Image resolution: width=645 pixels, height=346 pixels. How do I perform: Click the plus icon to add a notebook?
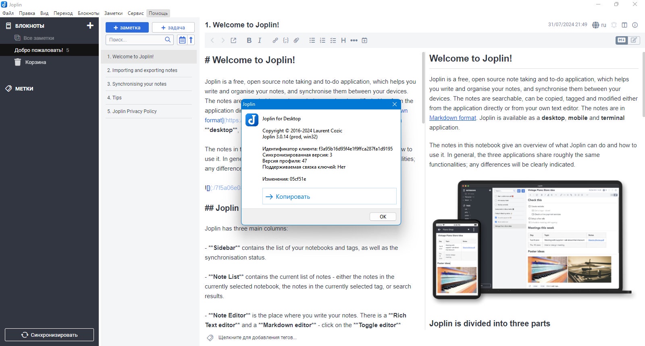click(x=90, y=26)
